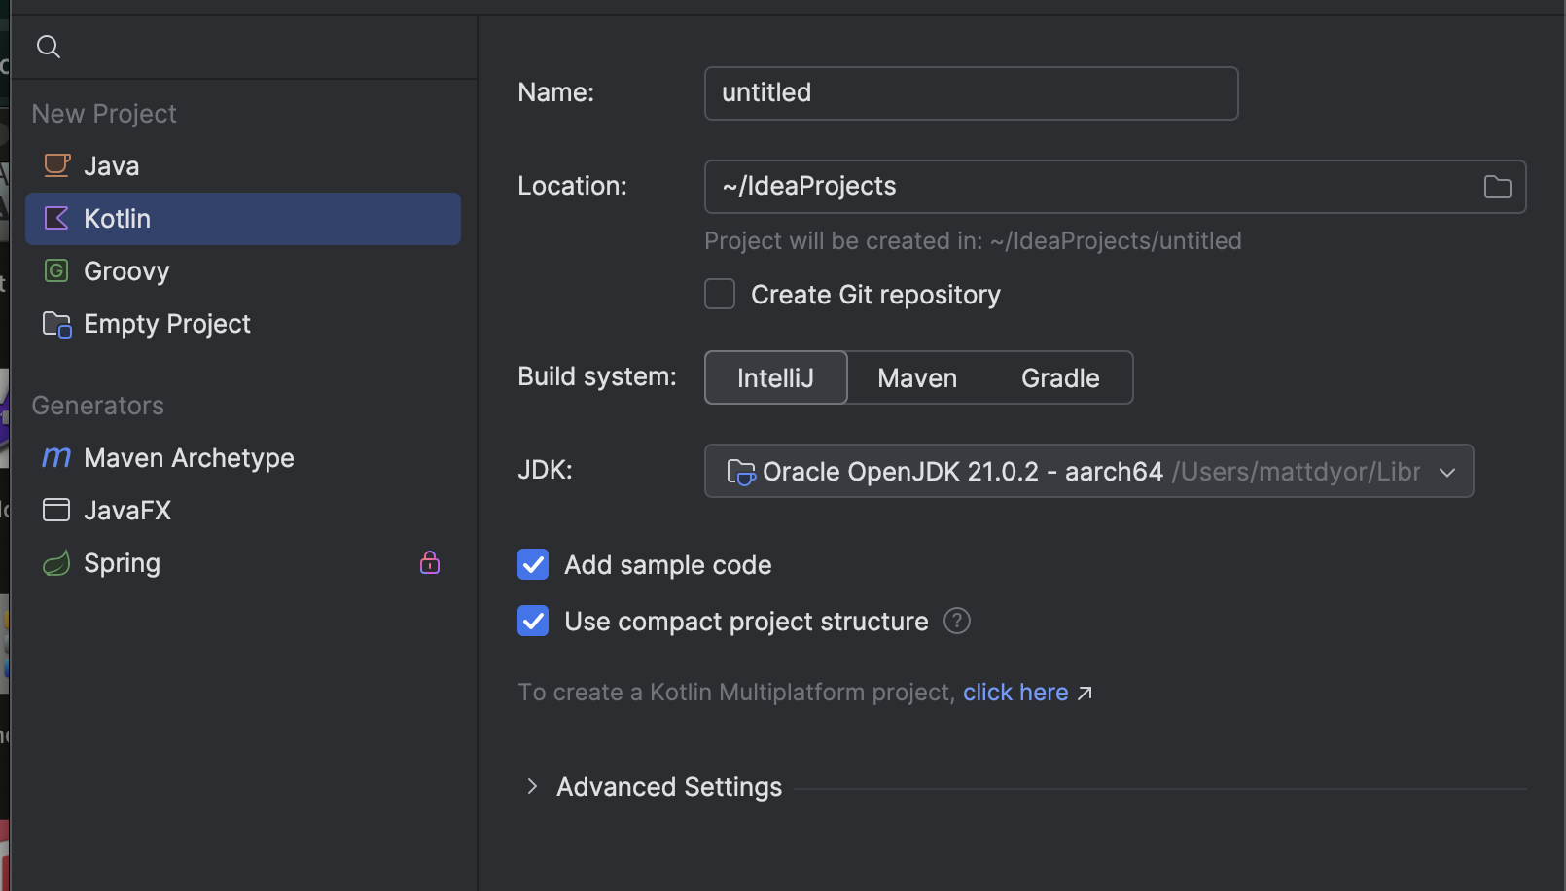Click the 'Name:' label
The height and width of the screenshot is (891, 1566).
(x=555, y=92)
